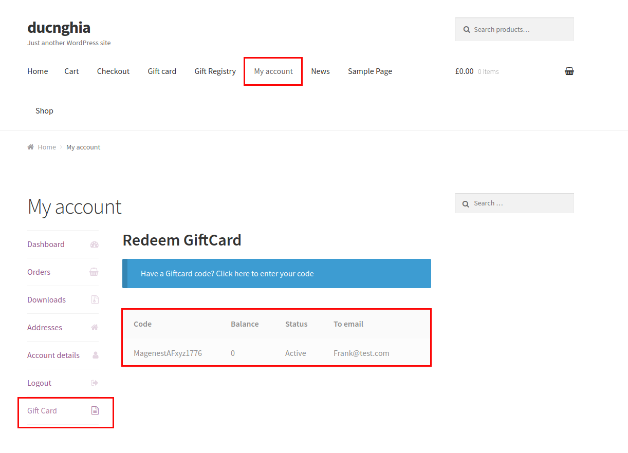
Task: Click here to enter your Giftcard code
Action: pos(227,273)
